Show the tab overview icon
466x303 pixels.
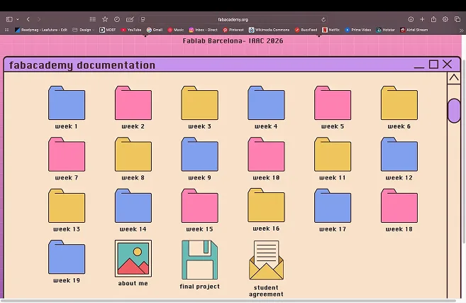coord(457,19)
